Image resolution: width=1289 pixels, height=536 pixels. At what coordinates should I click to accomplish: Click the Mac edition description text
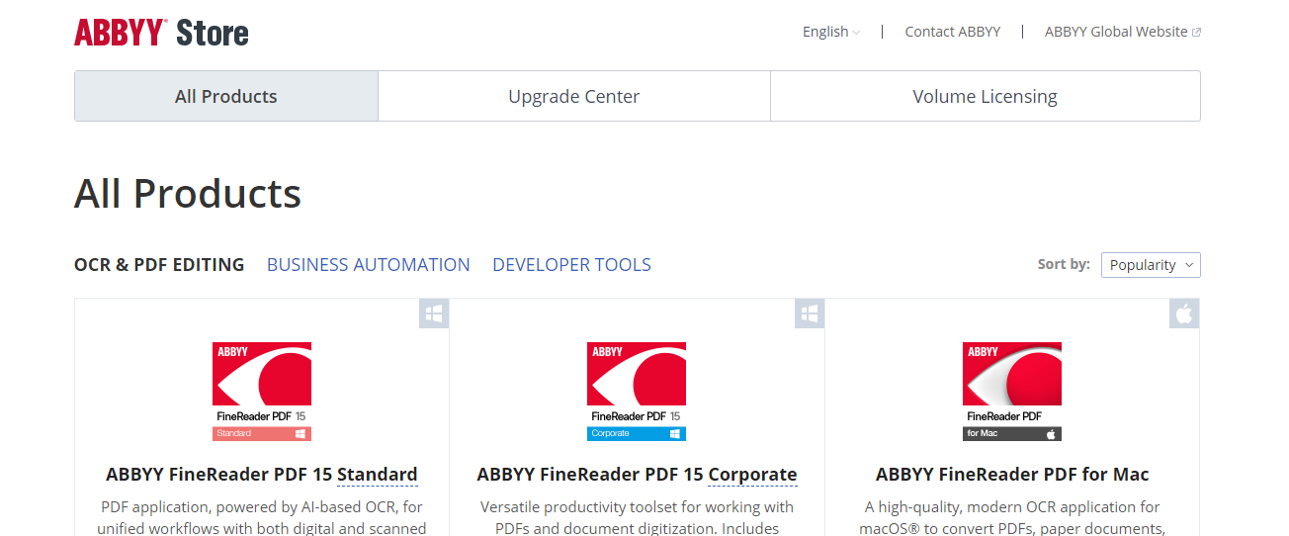1012,517
